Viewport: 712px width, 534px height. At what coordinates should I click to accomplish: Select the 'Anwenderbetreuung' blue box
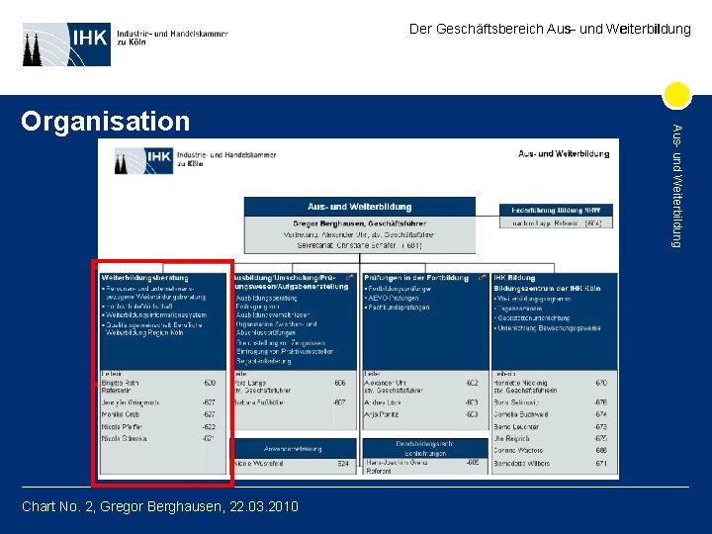click(x=295, y=449)
